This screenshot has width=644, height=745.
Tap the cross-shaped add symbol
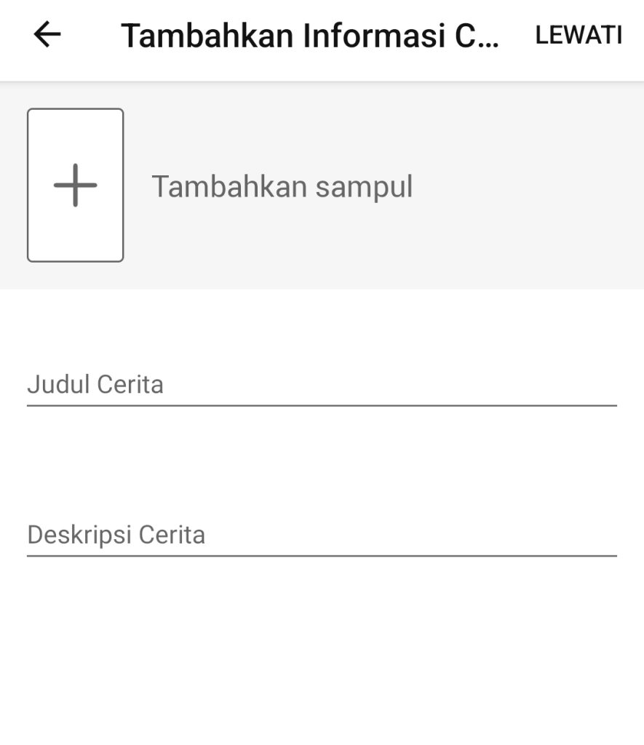[x=75, y=185]
